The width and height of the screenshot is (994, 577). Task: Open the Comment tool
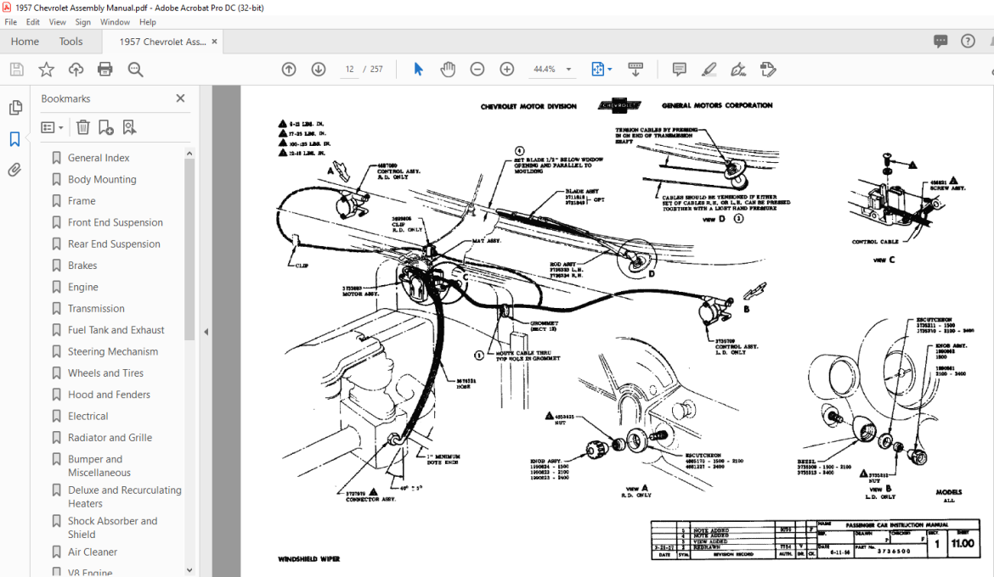[x=679, y=69]
